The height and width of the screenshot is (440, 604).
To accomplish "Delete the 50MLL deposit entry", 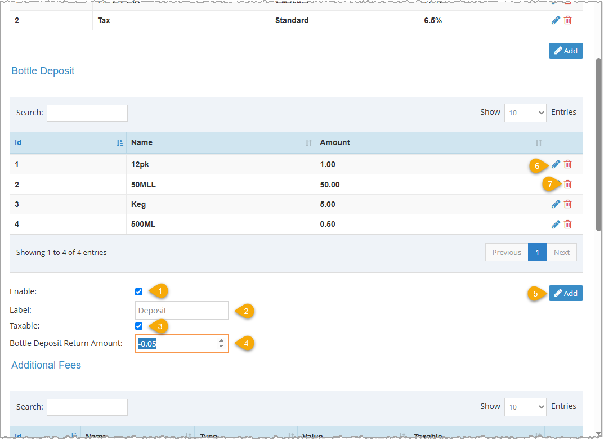I will (567, 184).
